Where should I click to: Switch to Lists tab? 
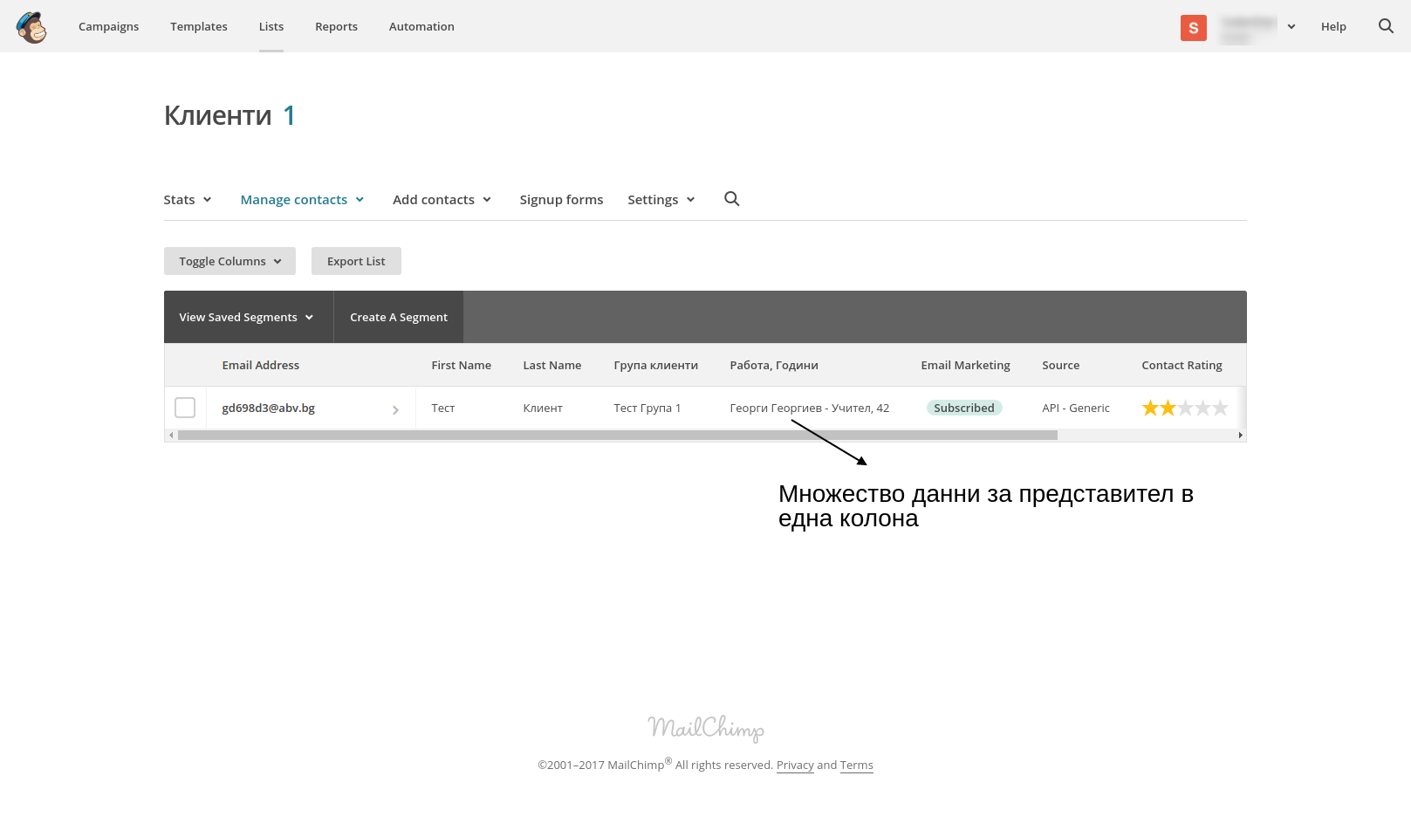[271, 26]
